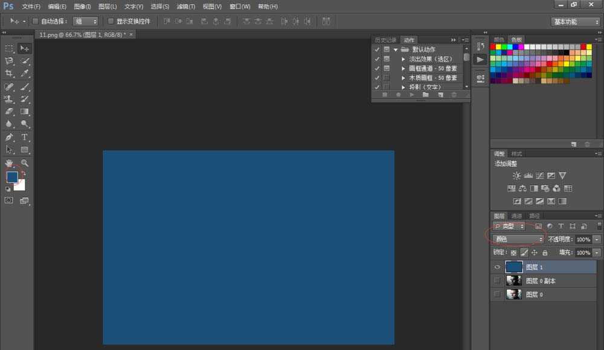
Task: Open the 图像(I) menu
Action: coord(82,6)
